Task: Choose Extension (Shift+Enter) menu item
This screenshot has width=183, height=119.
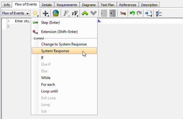Action: 64,32
